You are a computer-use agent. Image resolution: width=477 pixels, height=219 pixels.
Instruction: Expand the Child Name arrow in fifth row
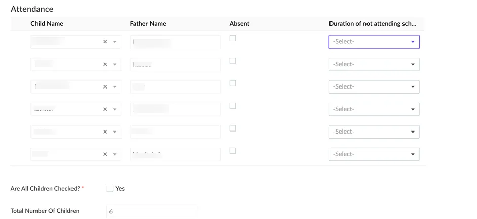(x=115, y=132)
